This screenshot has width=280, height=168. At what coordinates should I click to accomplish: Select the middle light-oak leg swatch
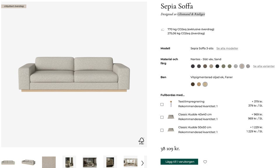199,84
